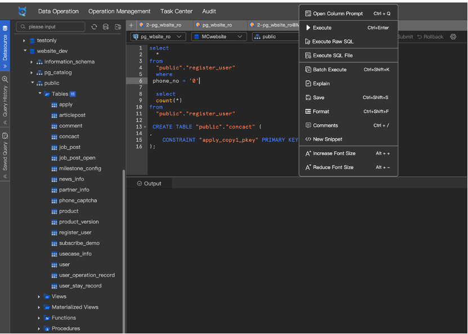Expand the Views folder
This screenshot has width=468, height=334.
pyautogui.click(x=39, y=296)
